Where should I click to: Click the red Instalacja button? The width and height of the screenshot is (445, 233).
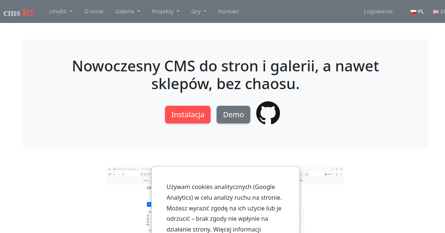pos(188,115)
